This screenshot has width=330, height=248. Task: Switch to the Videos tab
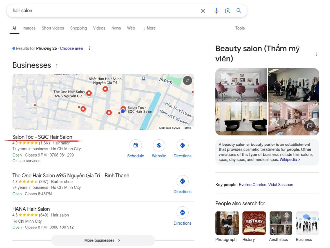(99, 28)
